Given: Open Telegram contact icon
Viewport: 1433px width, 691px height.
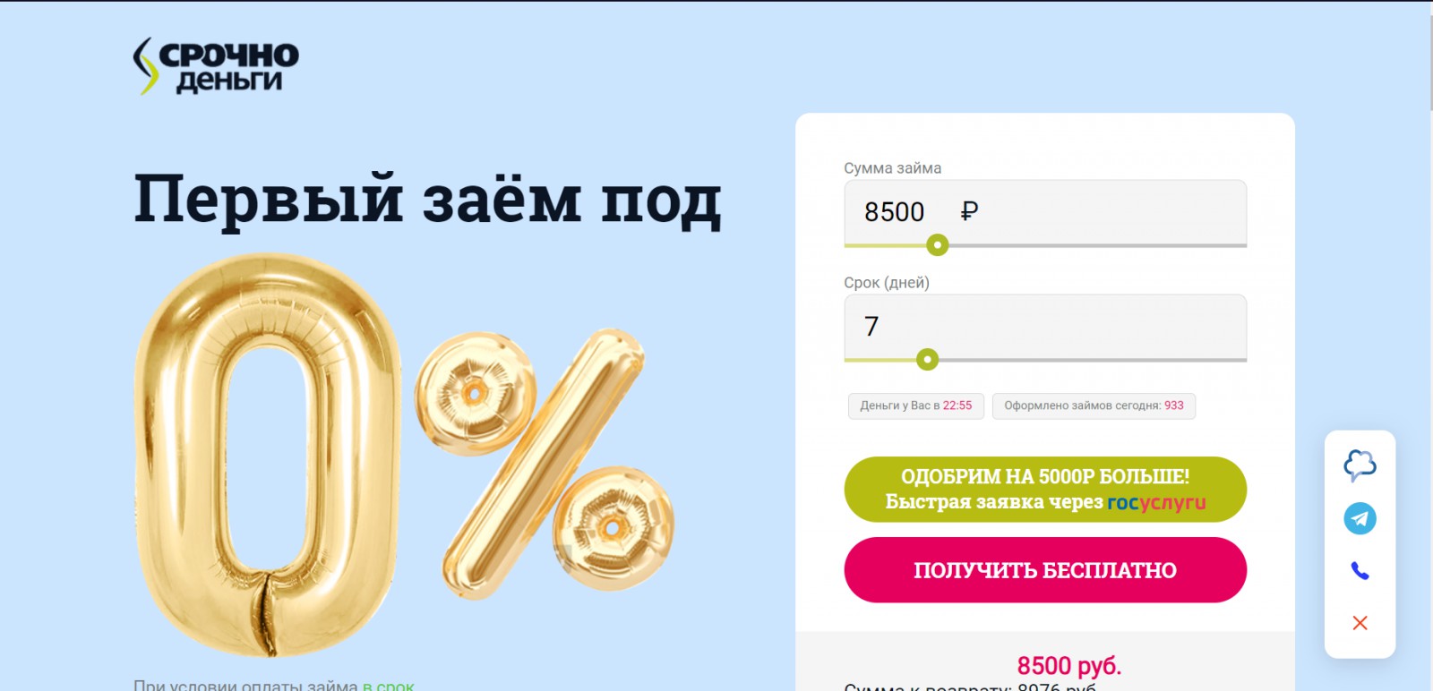Looking at the screenshot, I should pos(1360,518).
